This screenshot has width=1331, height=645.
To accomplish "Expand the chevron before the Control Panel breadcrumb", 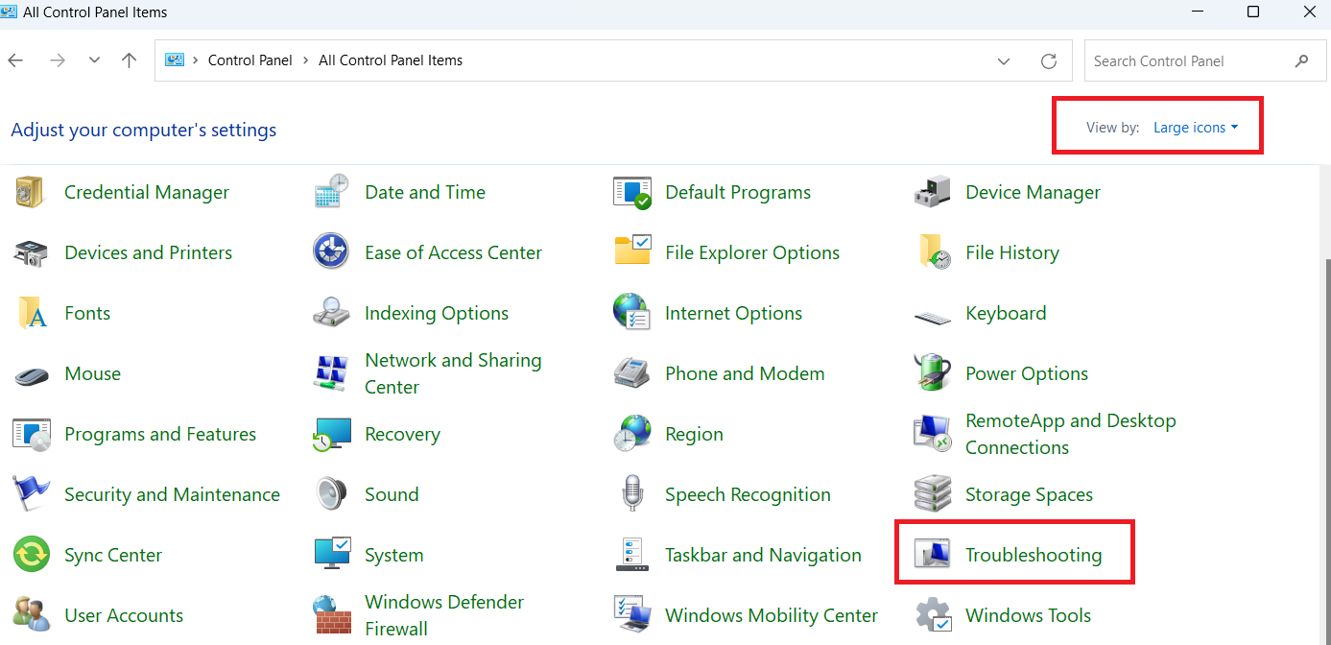I will [196, 60].
